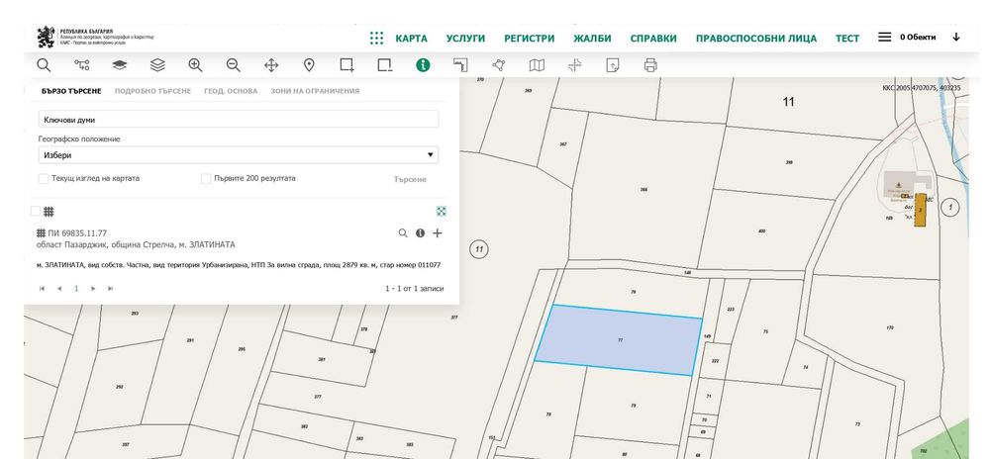Open parcel result 'ПИ 69835.11.77'
Image resolution: width=990 pixels, height=459 pixels.
coord(77,233)
